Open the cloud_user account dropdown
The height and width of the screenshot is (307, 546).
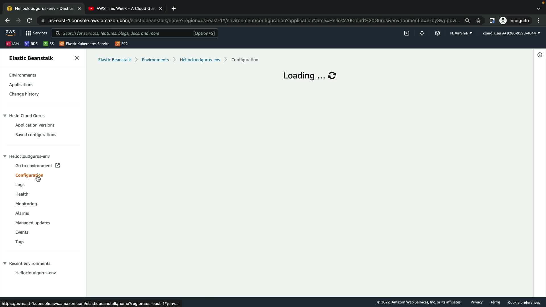pos(511,33)
